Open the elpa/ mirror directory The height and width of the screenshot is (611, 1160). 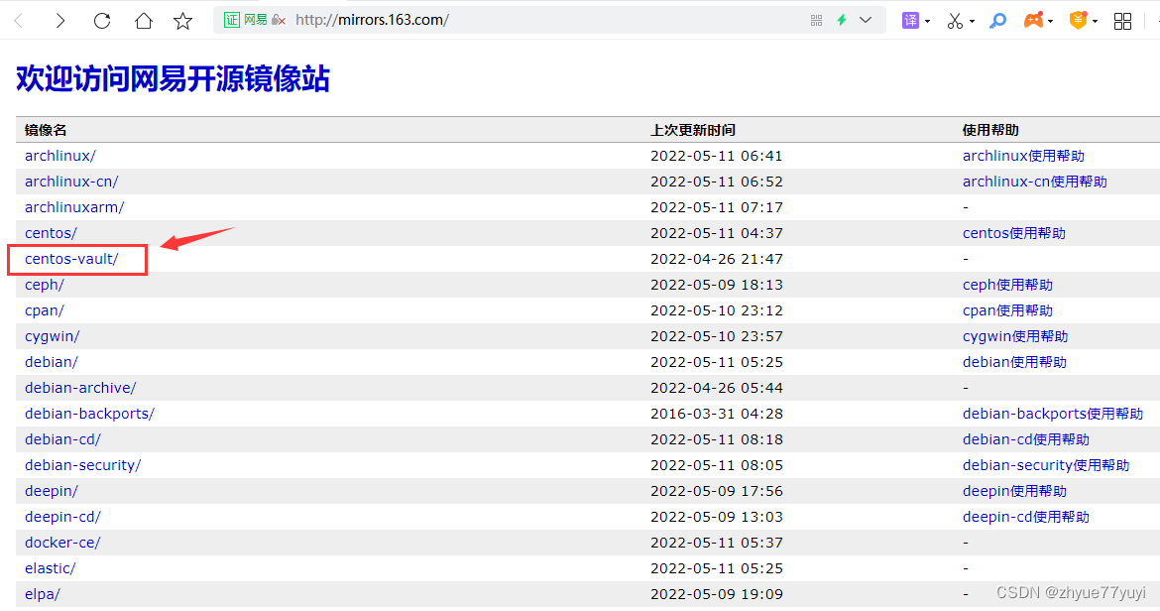[43, 594]
